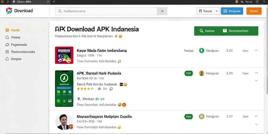Click green badge in APK Bamail row
Viewport: 268px width, 134px height.
(188, 73)
